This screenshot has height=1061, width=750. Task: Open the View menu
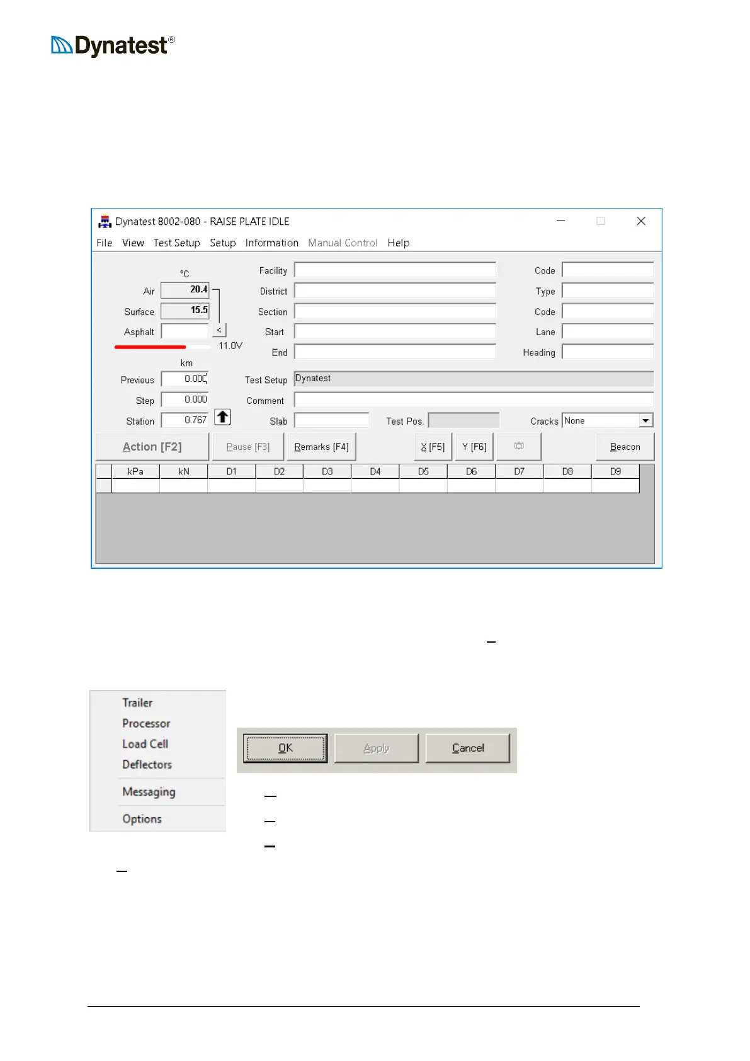tap(133, 243)
